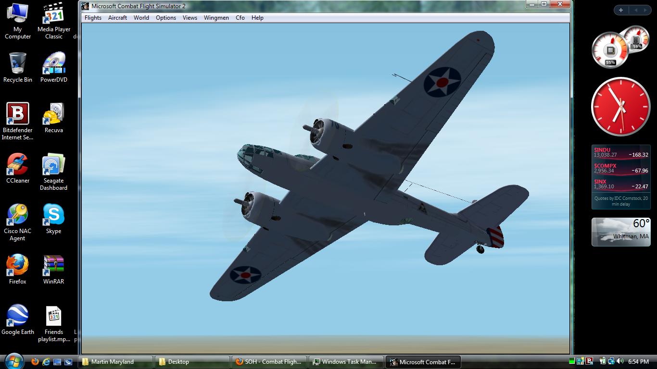The width and height of the screenshot is (657, 369).
Task: Click Switch between windows Quick Launch icon
Action: [68, 362]
